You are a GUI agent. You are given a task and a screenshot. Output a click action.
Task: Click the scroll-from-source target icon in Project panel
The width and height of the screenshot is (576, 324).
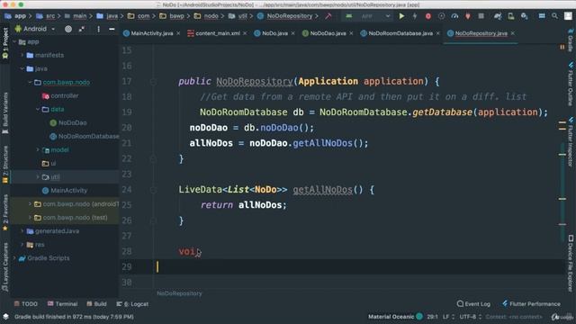pos(68,29)
